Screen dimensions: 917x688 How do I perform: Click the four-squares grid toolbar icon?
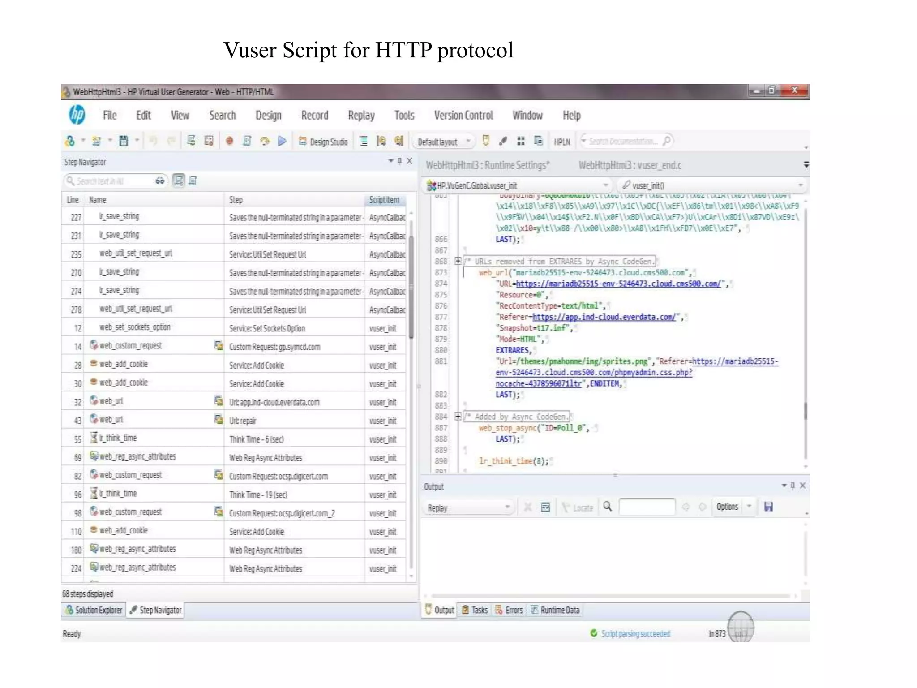[521, 142]
